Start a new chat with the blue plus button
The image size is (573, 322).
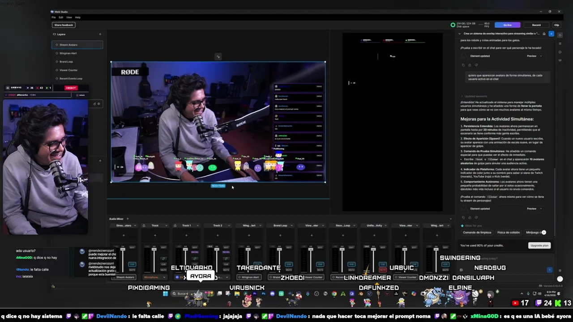click(x=551, y=34)
